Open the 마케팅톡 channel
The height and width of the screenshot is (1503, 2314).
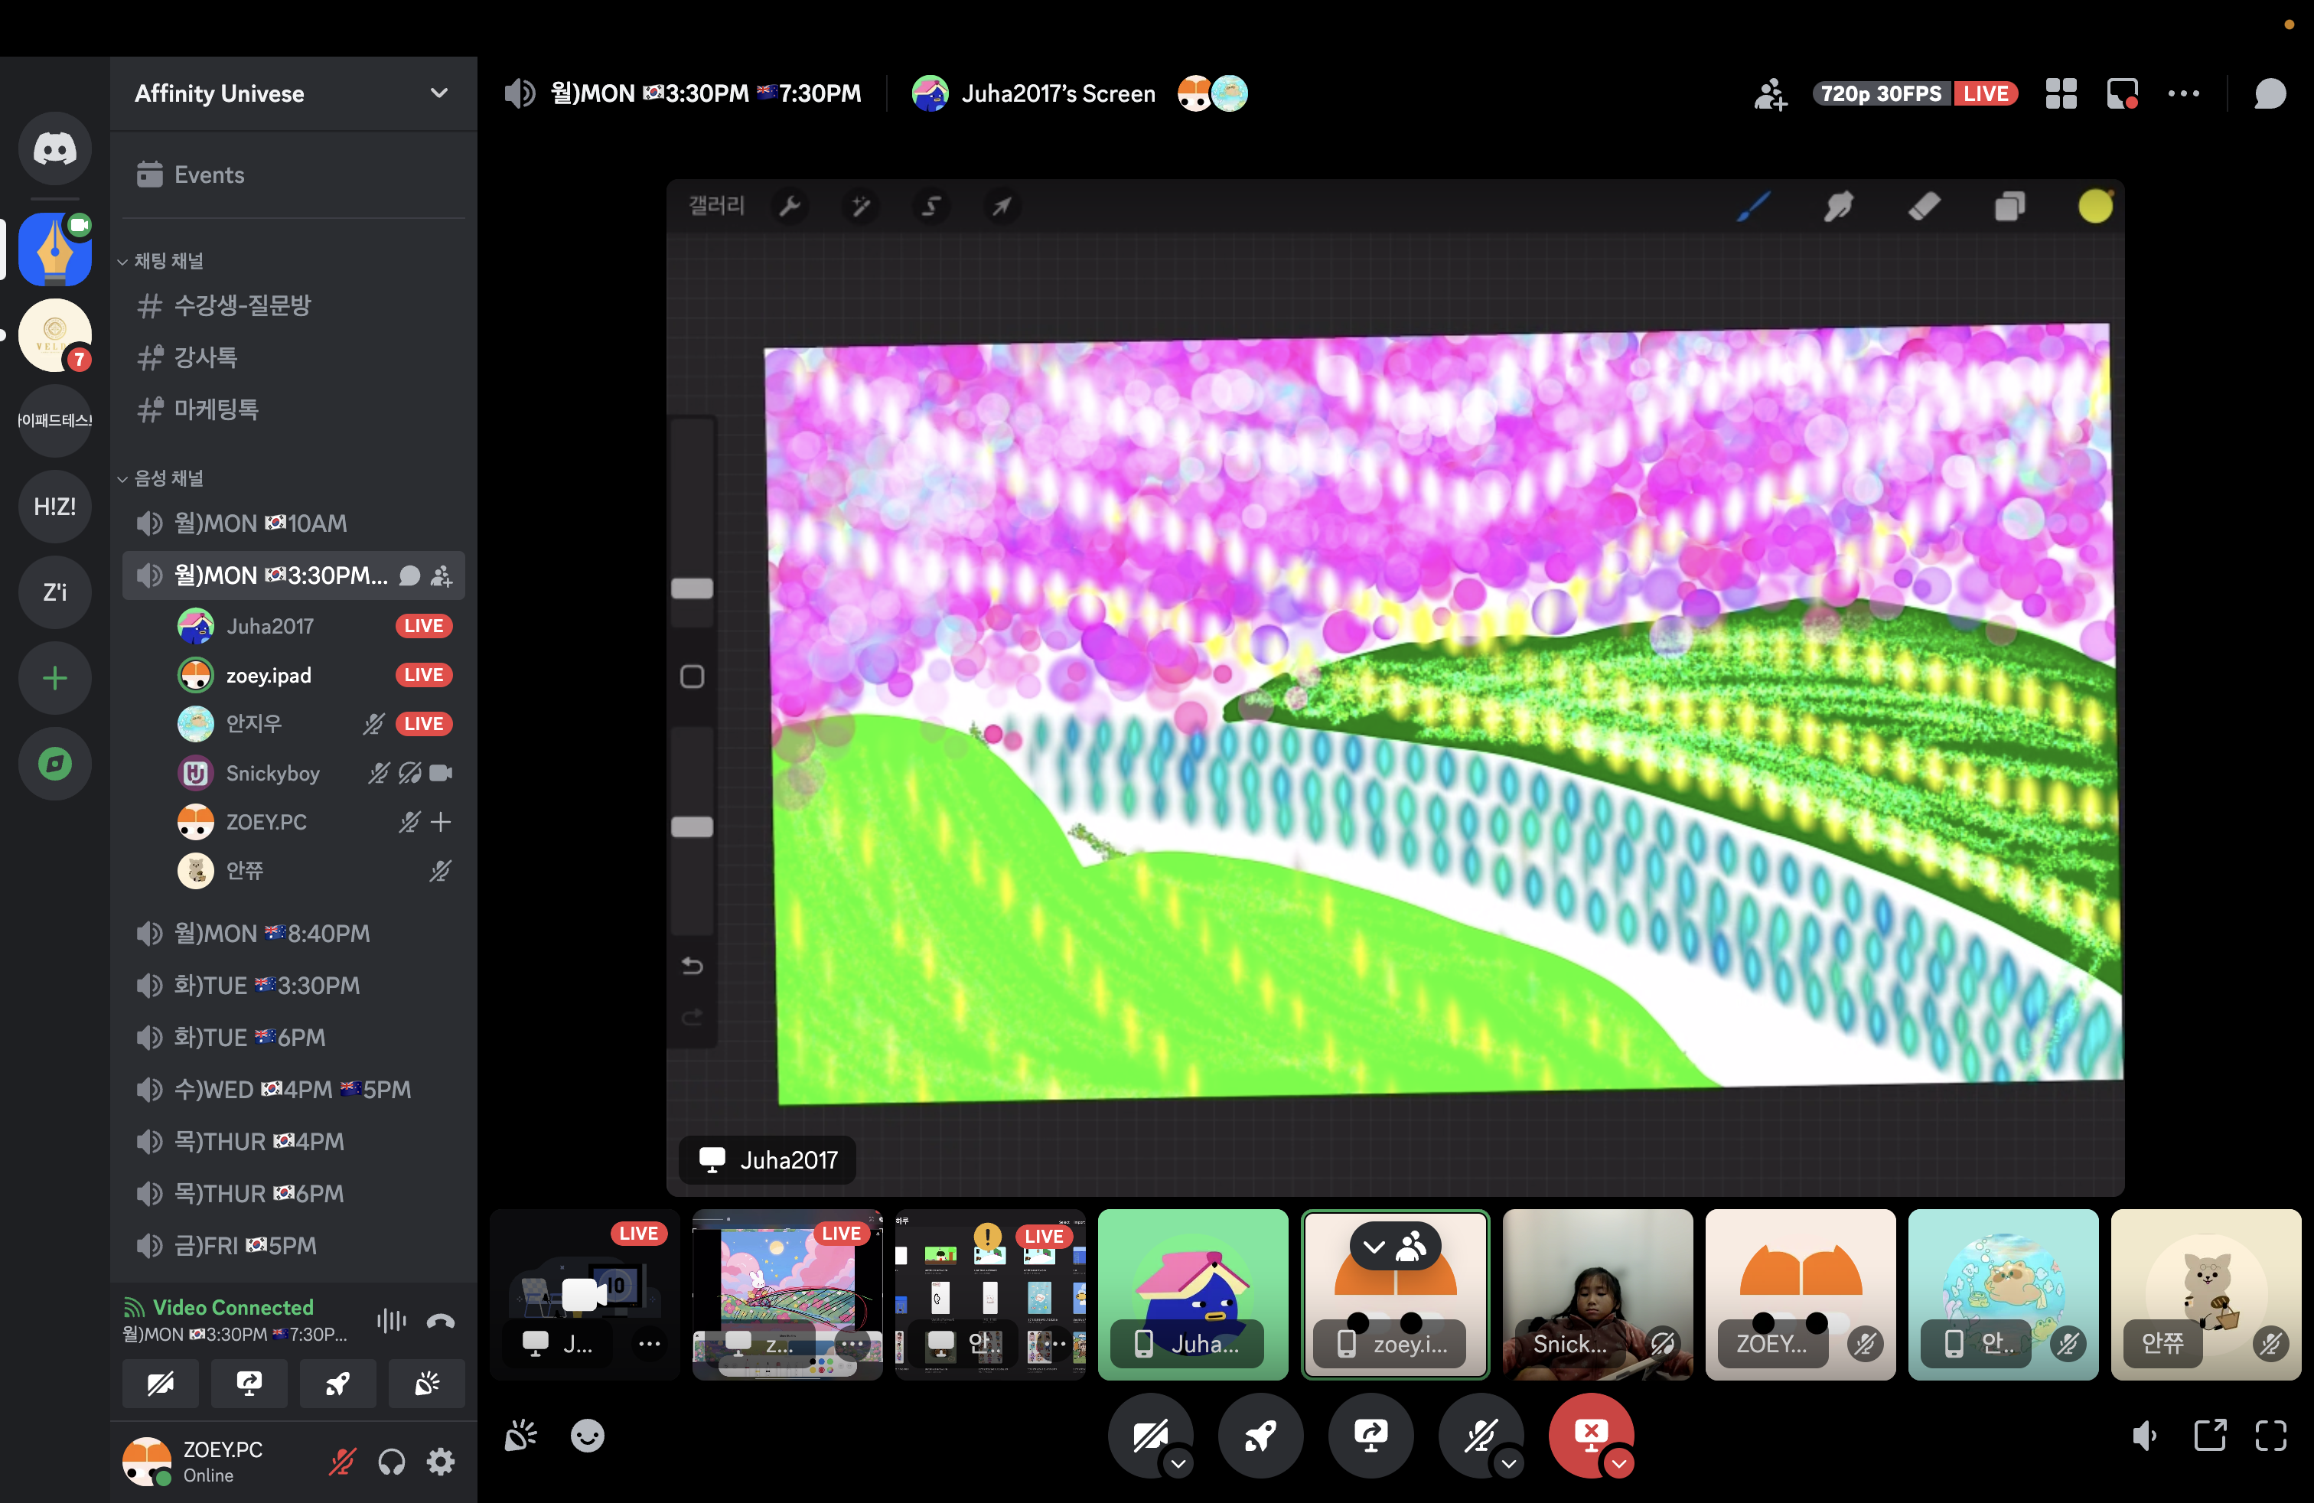tap(292, 410)
